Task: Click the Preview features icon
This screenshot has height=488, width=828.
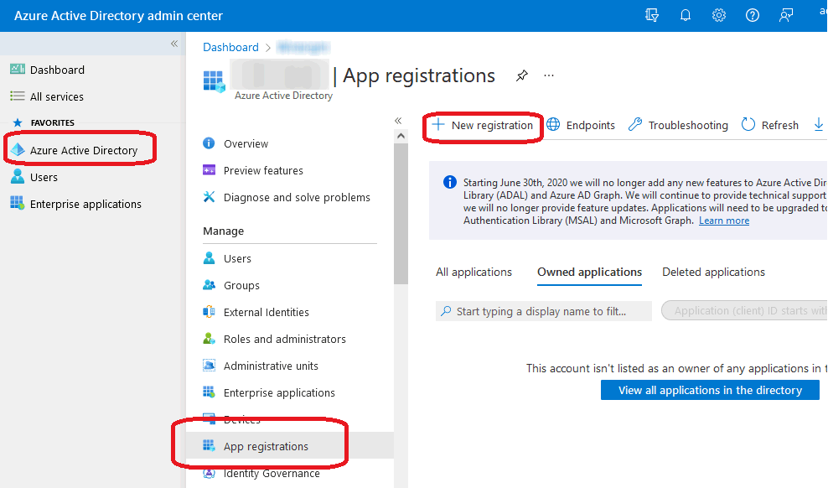Action: tap(210, 170)
